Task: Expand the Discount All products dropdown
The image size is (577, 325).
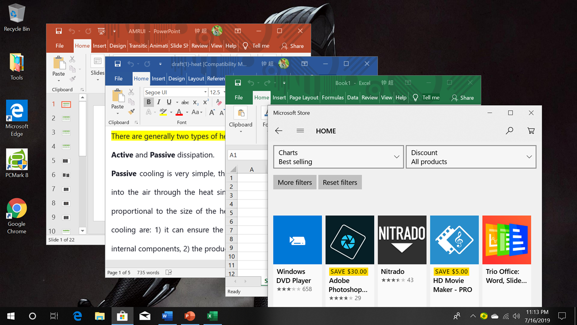Action: [x=471, y=157]
